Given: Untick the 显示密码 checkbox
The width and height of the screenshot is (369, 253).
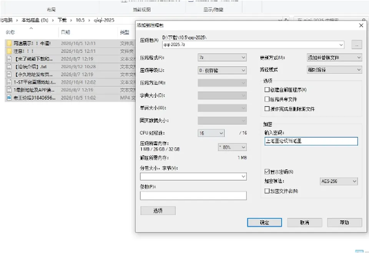Looking at the screenshot, I should 267,171.
